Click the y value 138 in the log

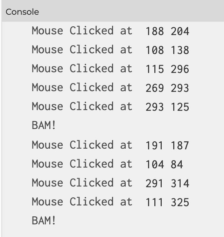point(180,50)
